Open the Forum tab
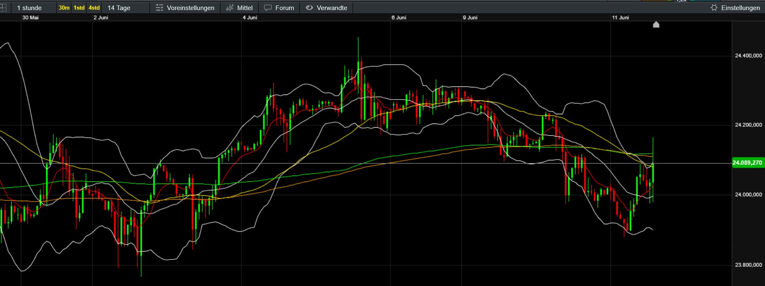Screen dimensions: 765x286 pyautogui.click(x=285, y=8)
